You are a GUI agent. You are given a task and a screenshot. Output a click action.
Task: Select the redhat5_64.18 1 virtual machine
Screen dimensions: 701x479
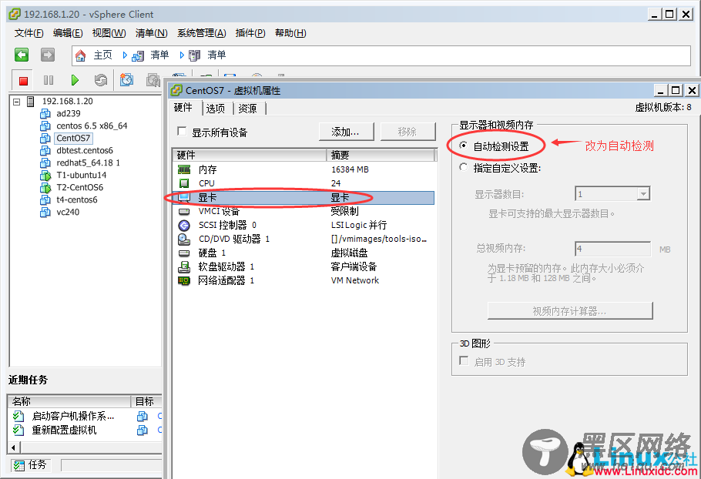pyautogui.click(x=88, y=163)
